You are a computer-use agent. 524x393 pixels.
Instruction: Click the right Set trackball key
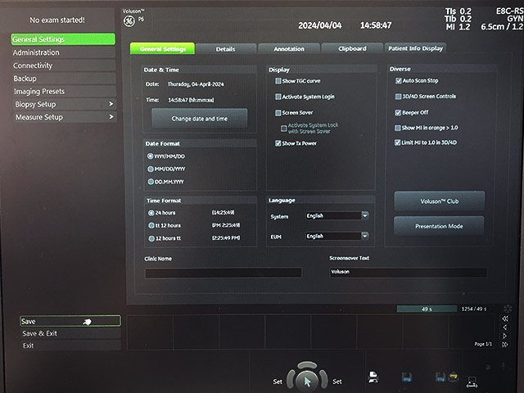(323, 378)
